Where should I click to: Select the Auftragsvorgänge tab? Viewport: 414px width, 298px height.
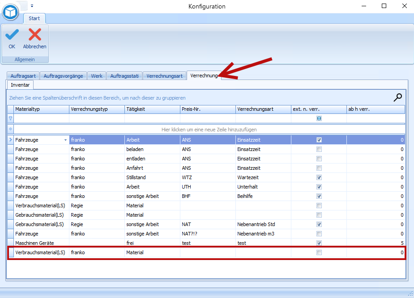pos(63,76)
